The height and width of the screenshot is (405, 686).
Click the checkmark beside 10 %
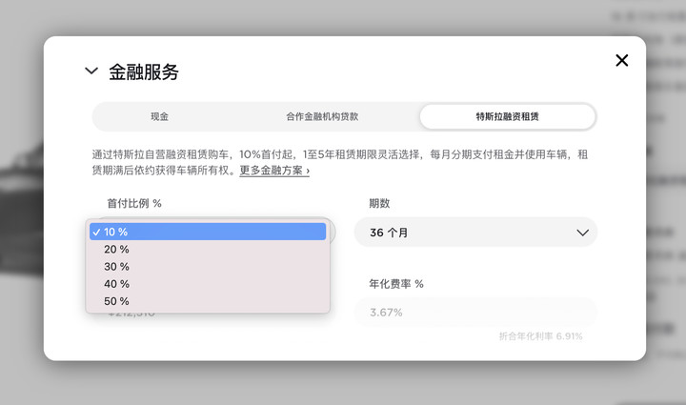click(x=96, y=232)
